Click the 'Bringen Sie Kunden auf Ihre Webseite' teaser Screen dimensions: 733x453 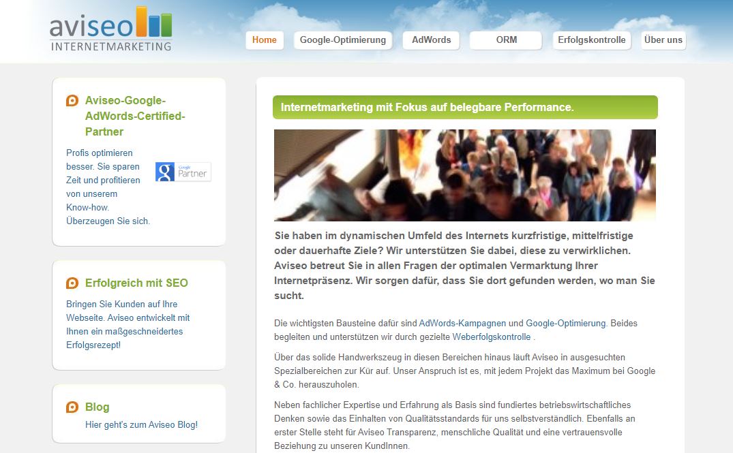[128, 324]
